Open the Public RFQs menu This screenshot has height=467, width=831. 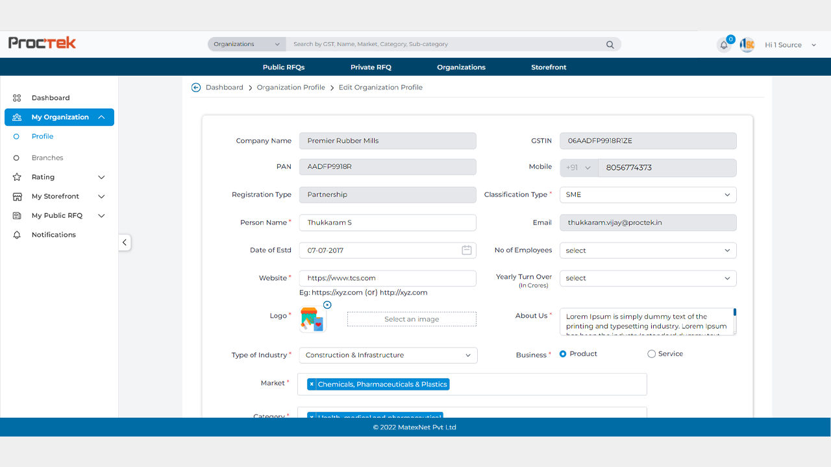point(283,67)
